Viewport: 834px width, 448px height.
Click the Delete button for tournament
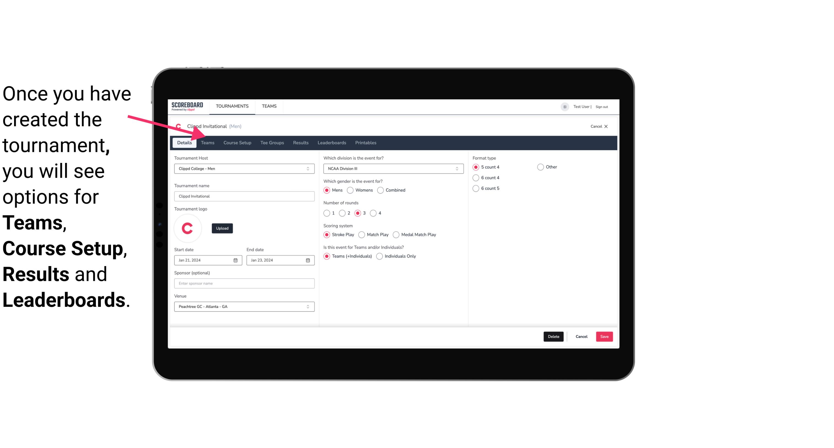(x=553, y=336)
